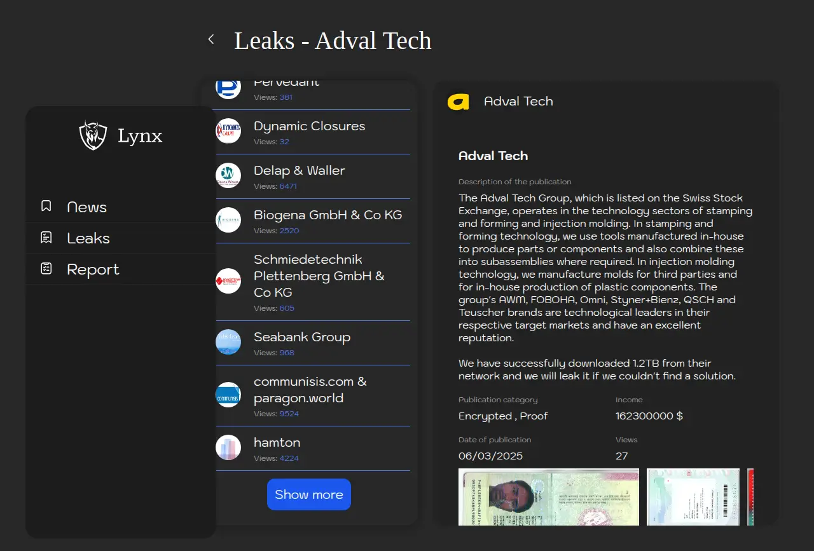Click the Report checklist icon
This screenshot has width=814, height=551.
[46, 269]
